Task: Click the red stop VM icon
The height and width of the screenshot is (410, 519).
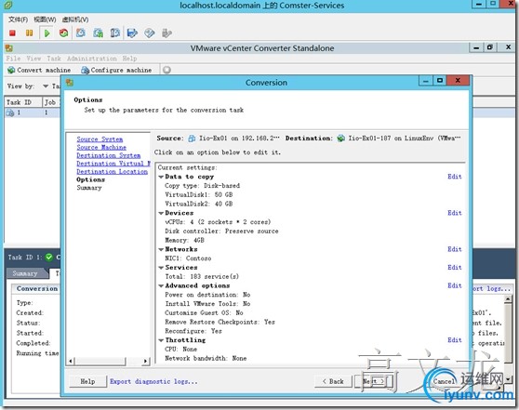Action: tap(13, 33)
